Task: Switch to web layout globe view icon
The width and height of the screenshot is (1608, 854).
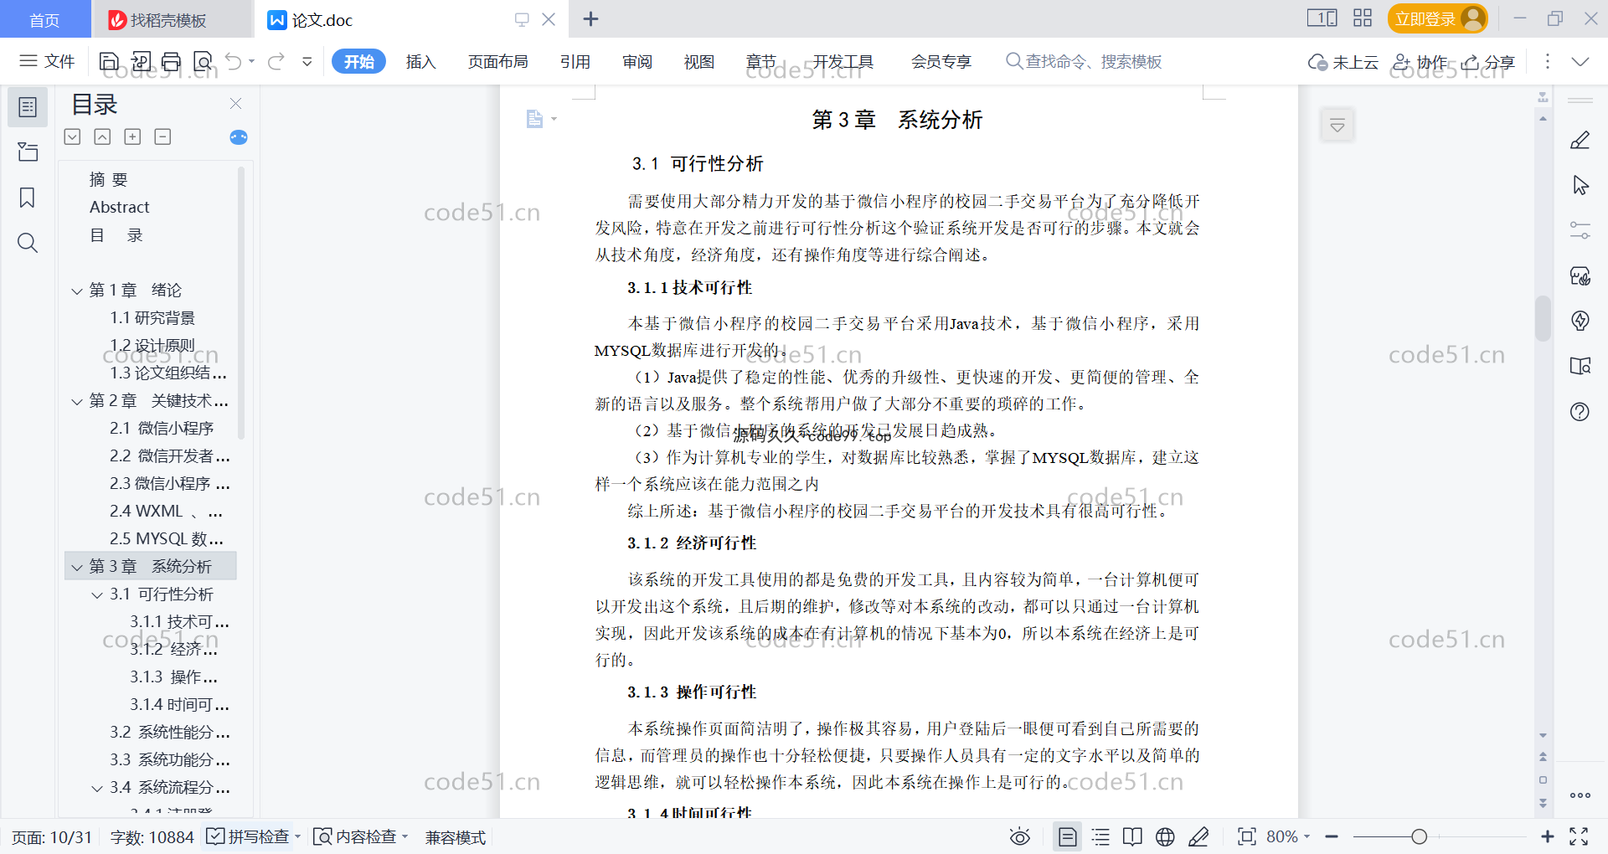Action: click(x=1165, y=836)
